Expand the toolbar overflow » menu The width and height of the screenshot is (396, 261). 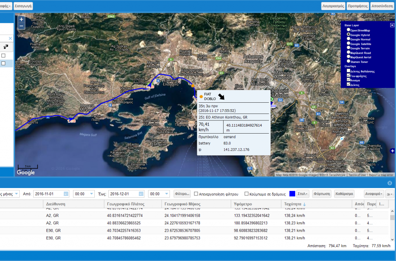tap(390, 194)
